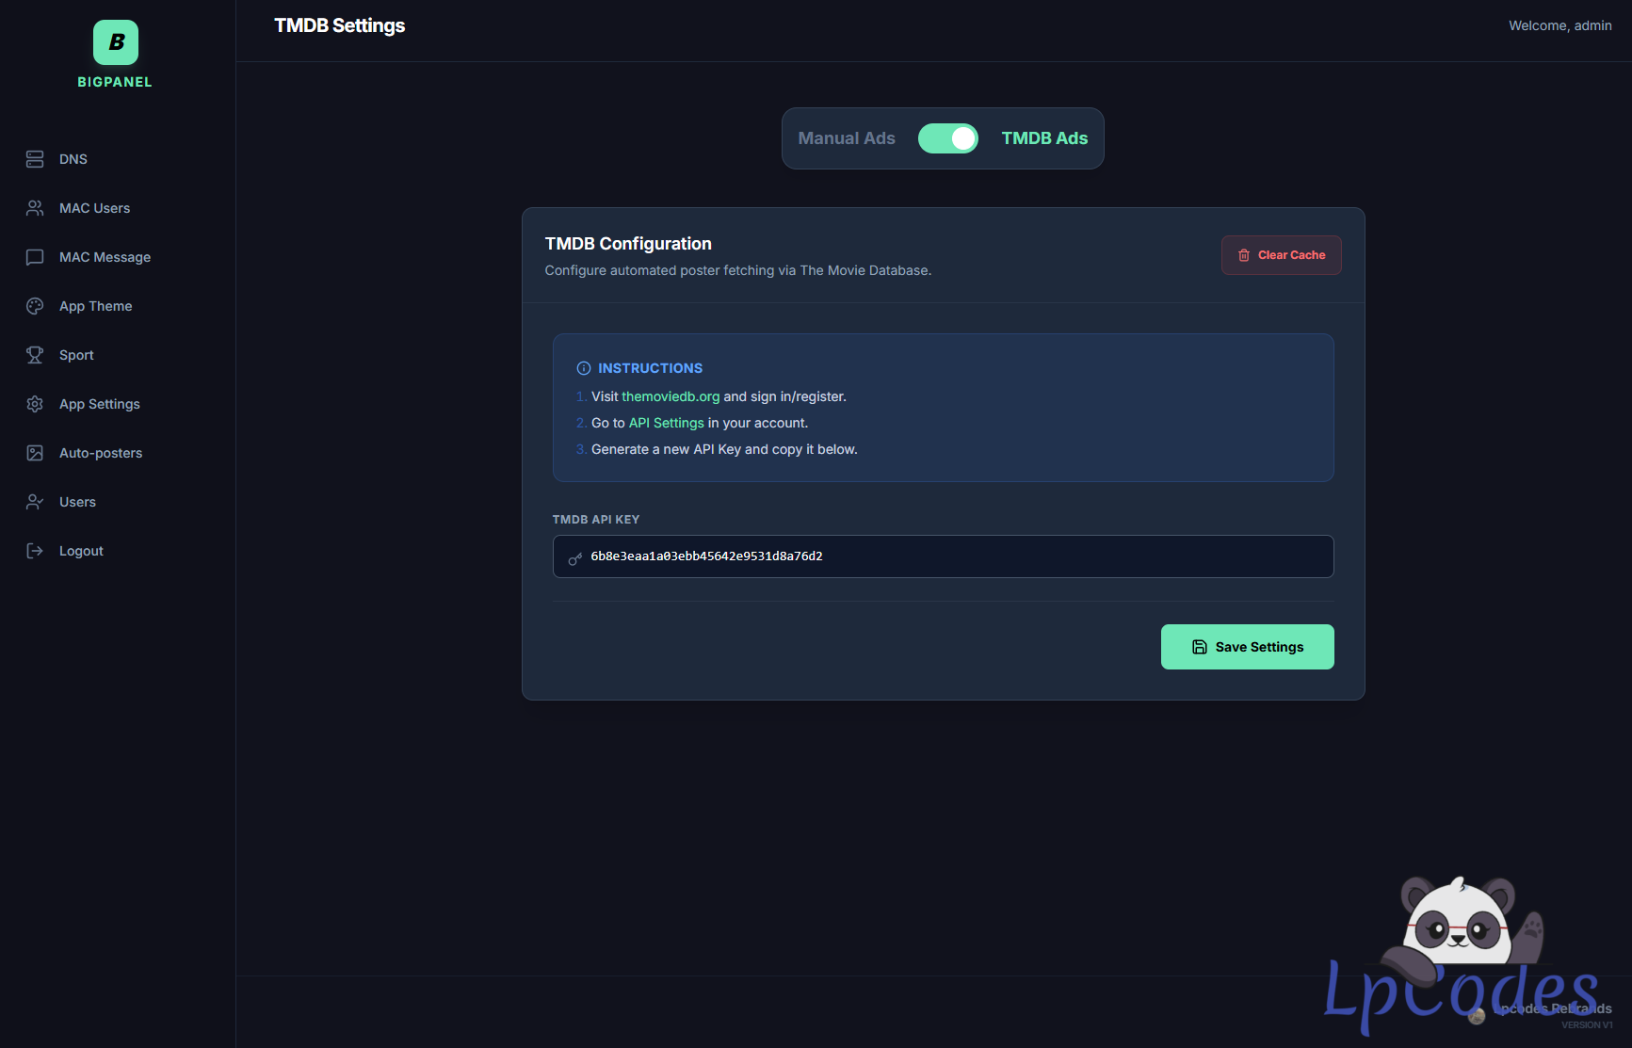Click the DNS server icon in sidebar
The width and height of the screenshot is (1632, 1048).
tap(35, 159)
